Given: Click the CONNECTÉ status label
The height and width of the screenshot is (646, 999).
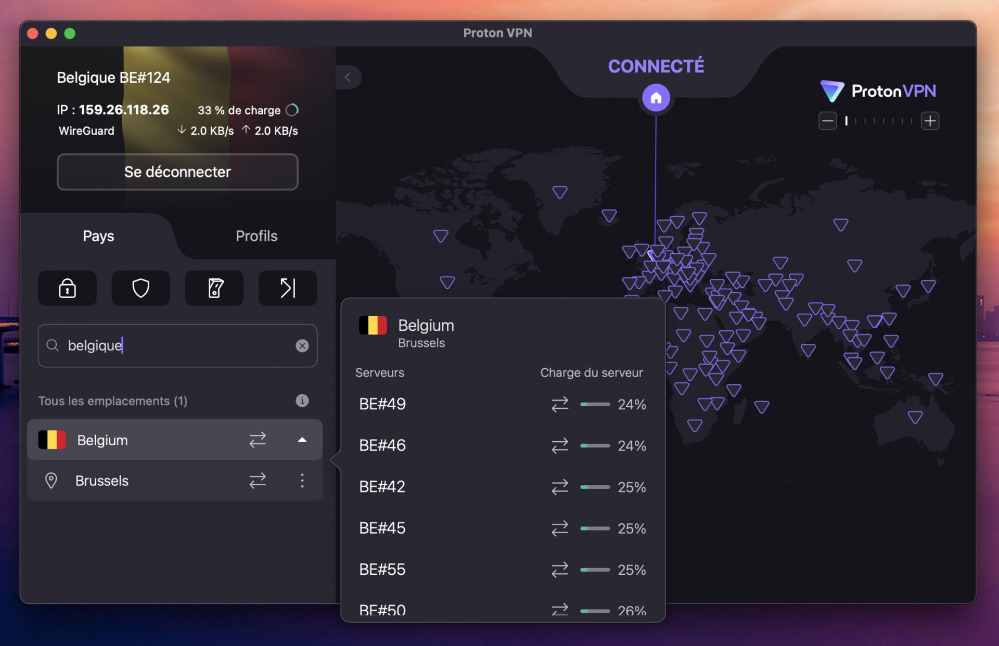Looking at the screenshot, I should click(x=656, y=66).
